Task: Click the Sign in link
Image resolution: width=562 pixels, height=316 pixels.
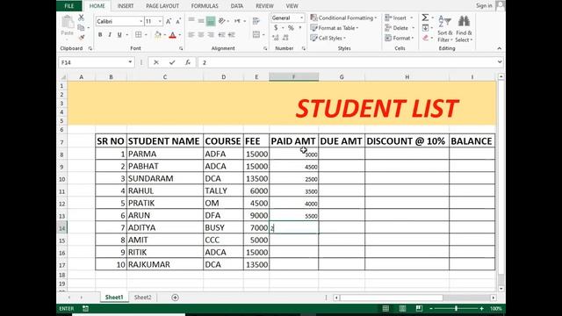Action: [x=484, y=5]
